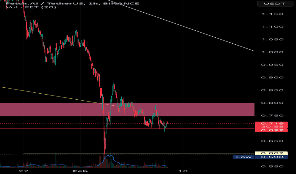Screen dimensions: 296x174
Task: Click the 0.800 price axis value
Action: tap(272, 103)
